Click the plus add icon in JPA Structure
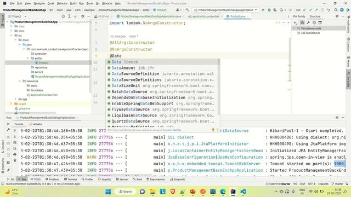The image size is (351, 197). click(x=295, y=22)
